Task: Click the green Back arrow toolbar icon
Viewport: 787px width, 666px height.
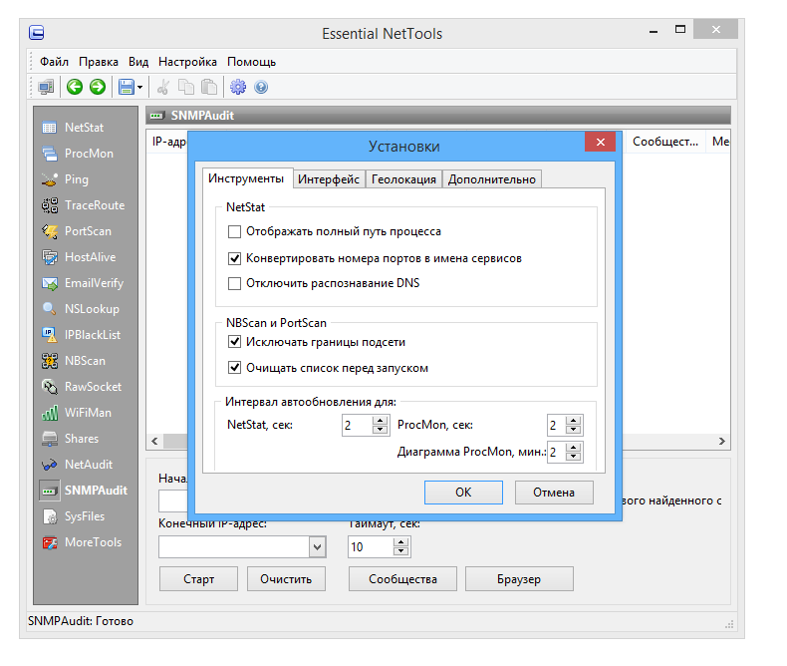Action: click(x=75, y=87)
